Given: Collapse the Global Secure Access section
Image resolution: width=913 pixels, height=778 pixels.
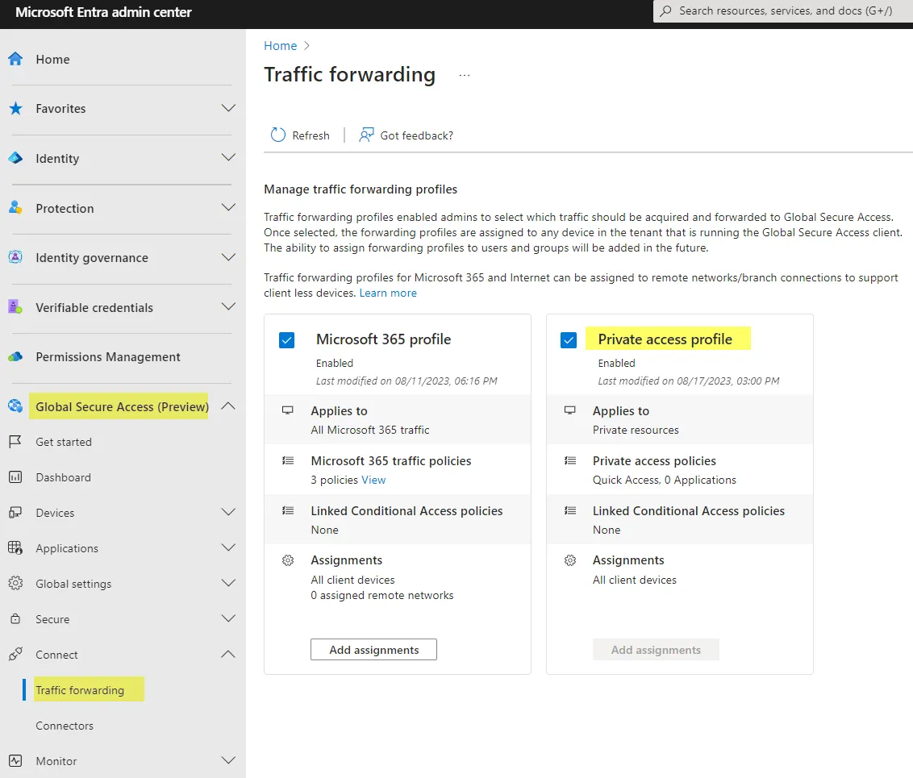Looking at the screenshot, I should (228, 406).
